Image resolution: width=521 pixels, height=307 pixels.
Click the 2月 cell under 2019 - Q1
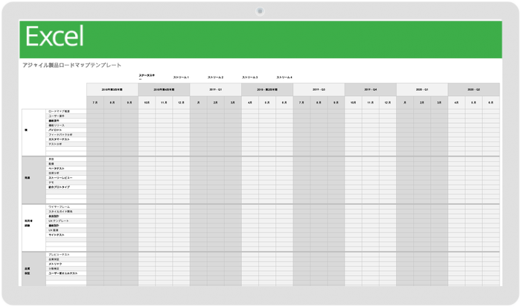[216, 102]
